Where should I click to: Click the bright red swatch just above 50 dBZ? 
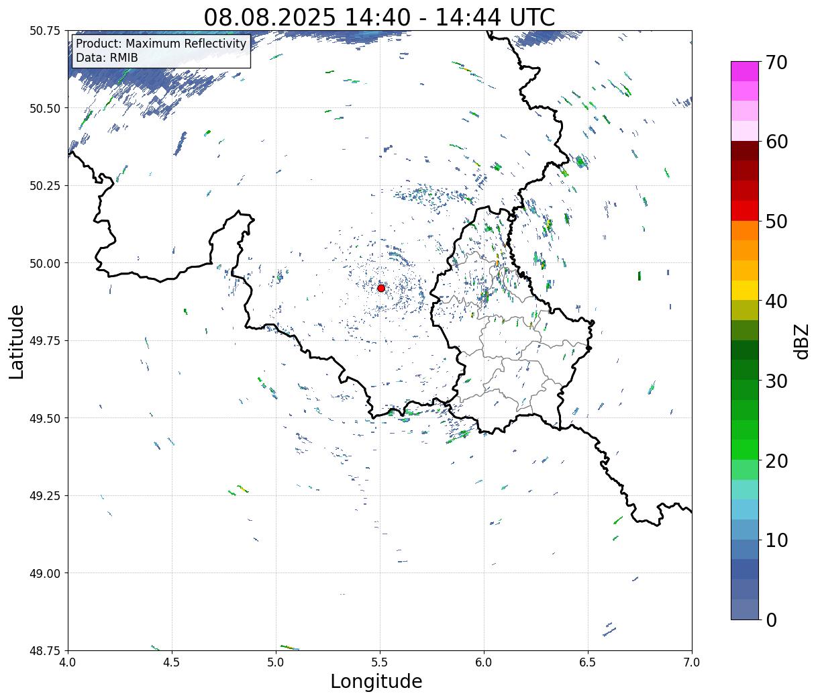(x=745, y=211)
